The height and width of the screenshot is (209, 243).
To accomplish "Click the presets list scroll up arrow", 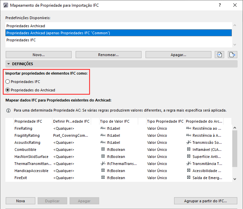I will coord(235,26).
